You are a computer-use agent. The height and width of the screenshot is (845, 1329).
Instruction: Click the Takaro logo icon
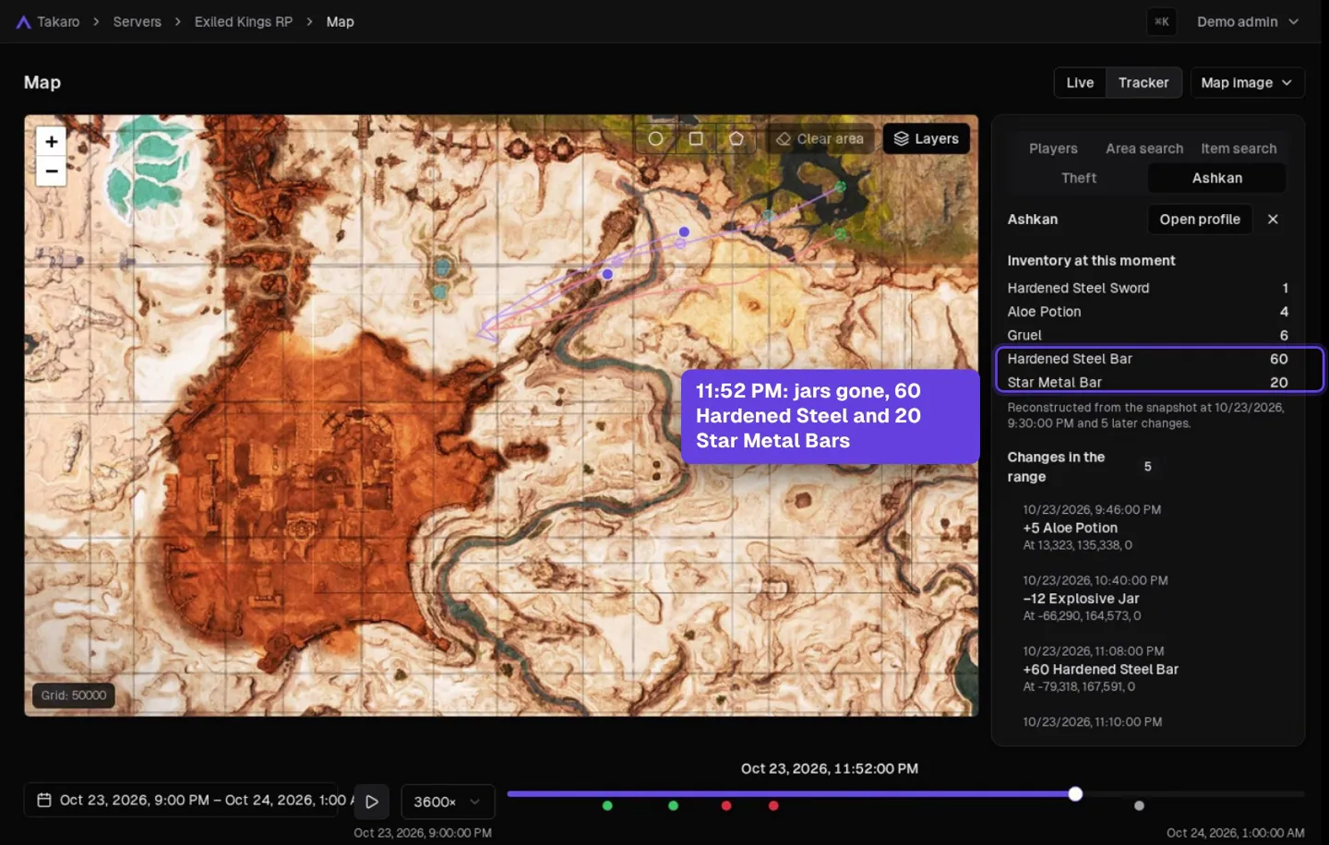point(23,21)
